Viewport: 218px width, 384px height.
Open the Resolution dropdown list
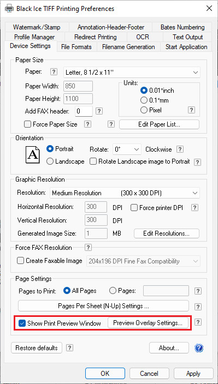click(125, 193)
